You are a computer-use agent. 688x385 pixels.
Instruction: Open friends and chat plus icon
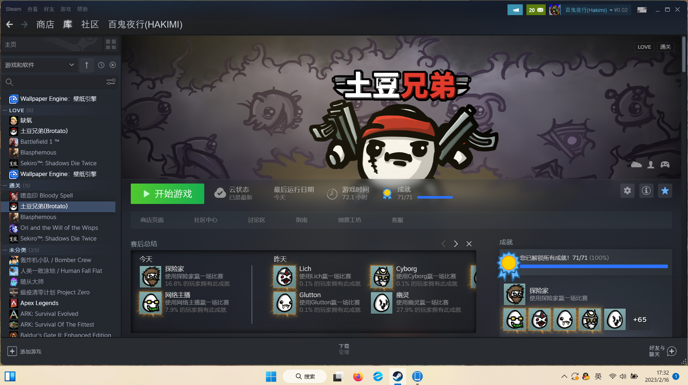672,351
